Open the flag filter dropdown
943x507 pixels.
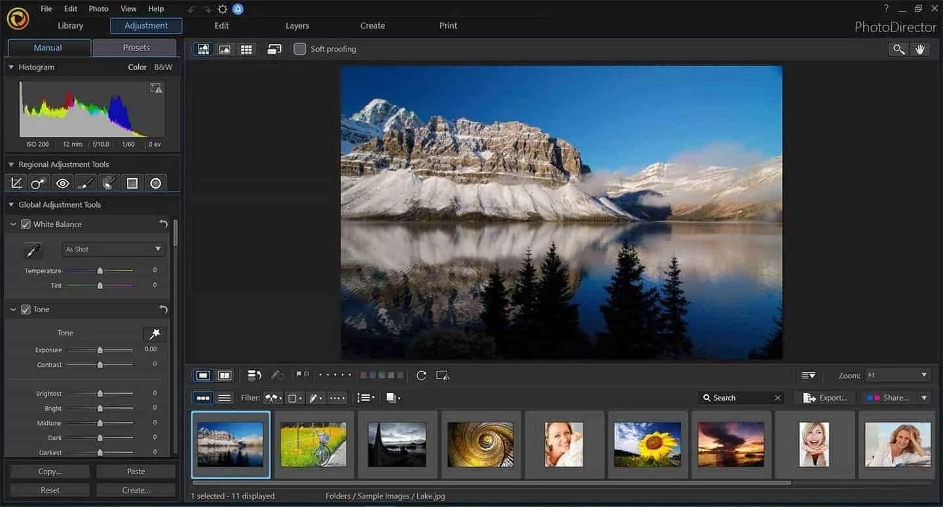274,398
